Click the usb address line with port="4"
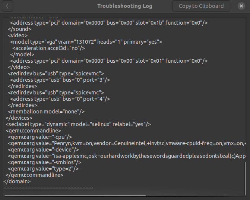 click(x=60, y=99)
